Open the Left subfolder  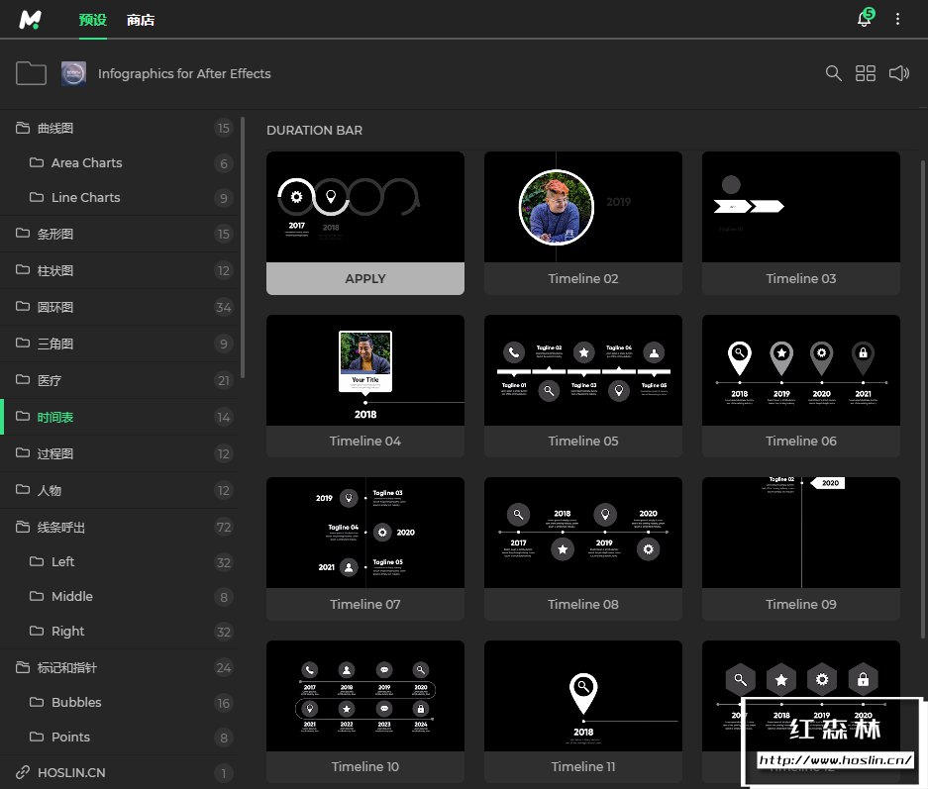[120, 562]
